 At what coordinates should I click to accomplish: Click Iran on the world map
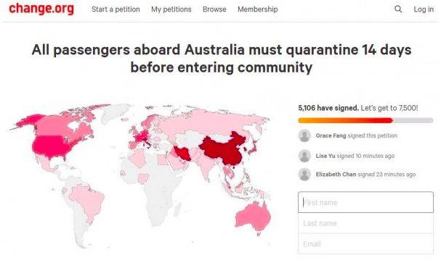[x=182, y=153]
